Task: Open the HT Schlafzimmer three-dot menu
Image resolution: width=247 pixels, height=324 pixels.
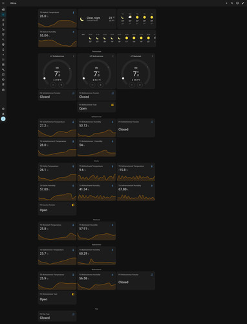Action: [x=74, y=56]
